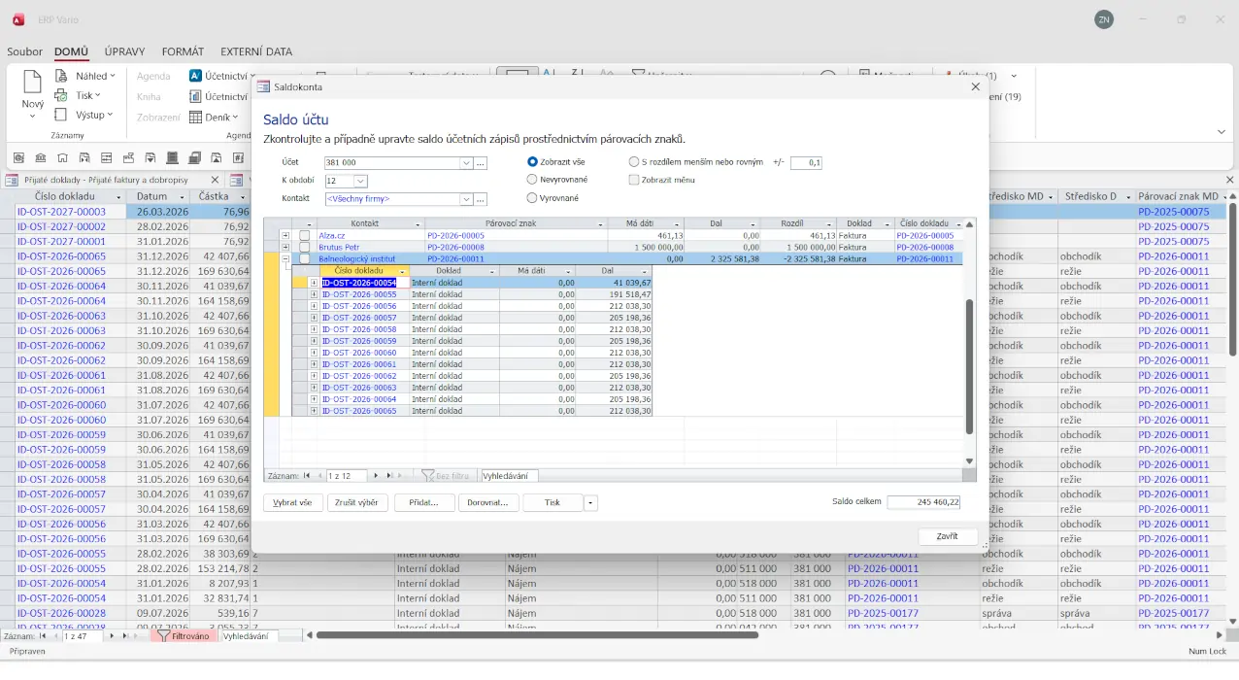Enable the Zobrazit měnu checkbox
Viewport: 1239px width, 680px height.
(634, 180)
